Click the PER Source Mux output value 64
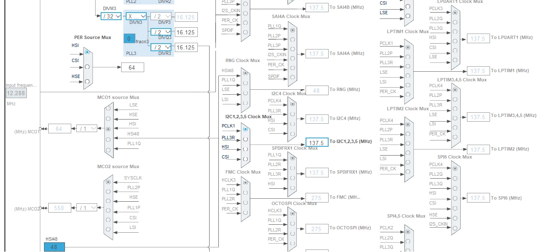Image resolution: width=547 pixels, height=252 pixels. pyautogui.click(x=132, y=67)
